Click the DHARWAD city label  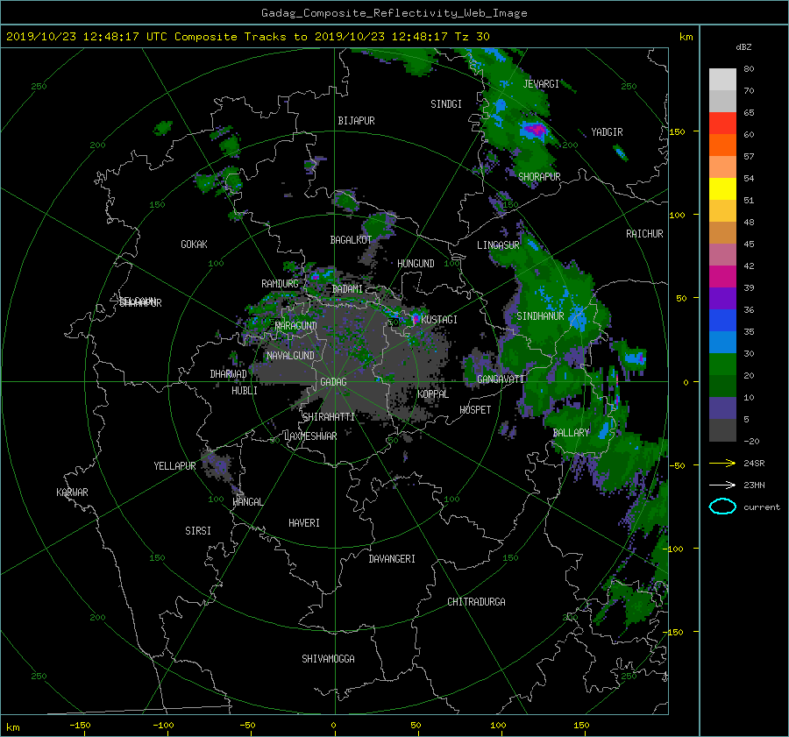228,374
